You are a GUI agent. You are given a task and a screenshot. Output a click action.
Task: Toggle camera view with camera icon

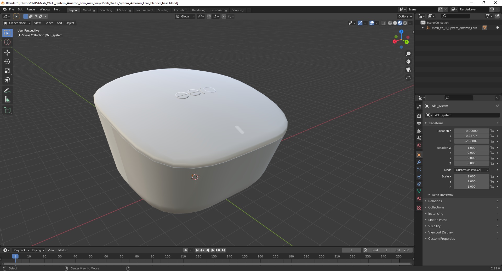[x=408, y=70]
